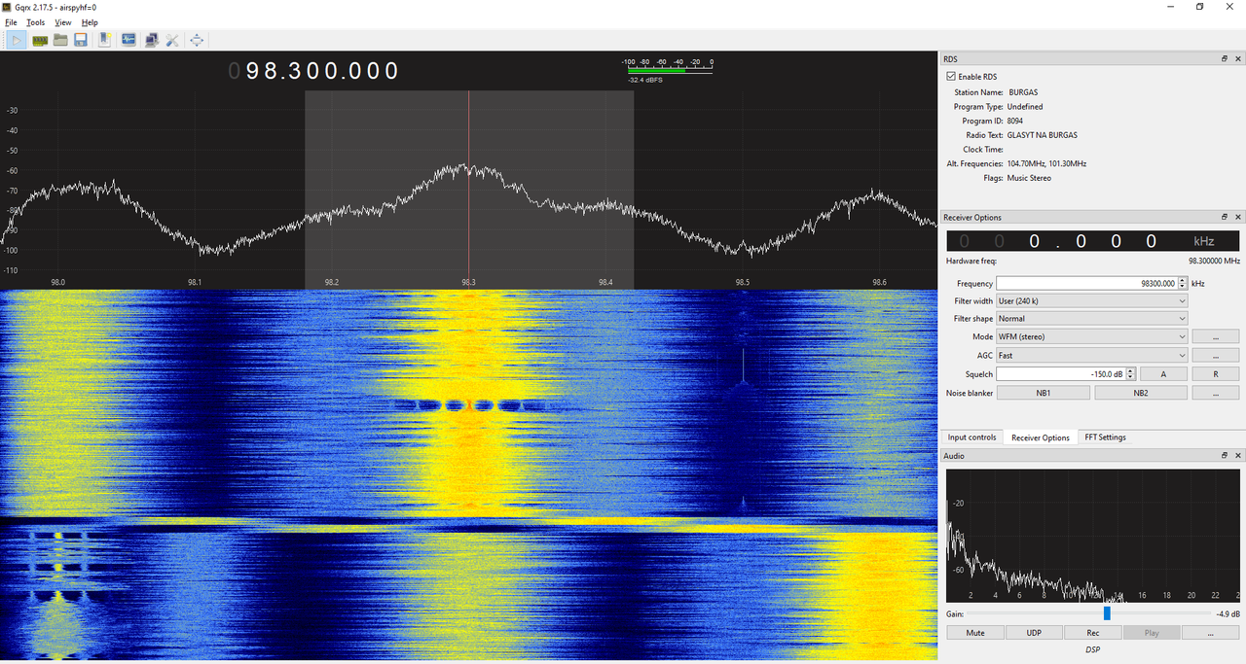
Task: Open the configure I/O devices hardware icon
Action: (40, 40)
